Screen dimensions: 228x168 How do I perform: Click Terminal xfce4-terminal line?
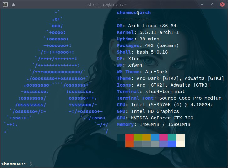pyautogui.click(x=151, y=92)
